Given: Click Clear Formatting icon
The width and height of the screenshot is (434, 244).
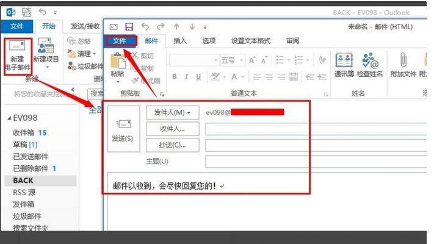Looking at the screenshot, I should point(322,60).
